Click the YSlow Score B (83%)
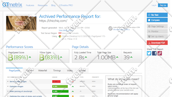This screenshot has width=172, height=97. 49,57
